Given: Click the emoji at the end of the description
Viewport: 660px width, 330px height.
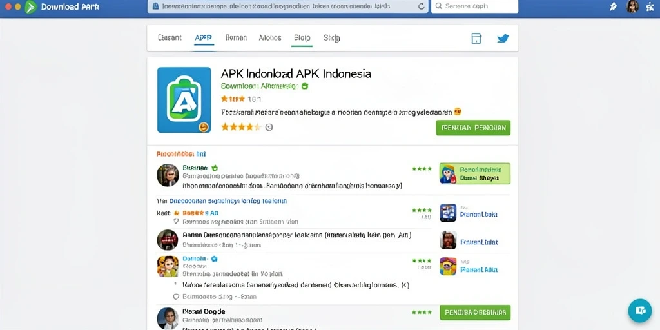Looking at the screenshot, I should [458, 112].
